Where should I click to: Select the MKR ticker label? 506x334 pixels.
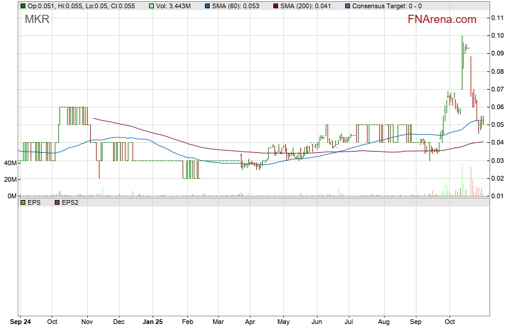click(x=37, y=19)
